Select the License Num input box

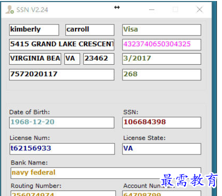(x=62, y=149)
